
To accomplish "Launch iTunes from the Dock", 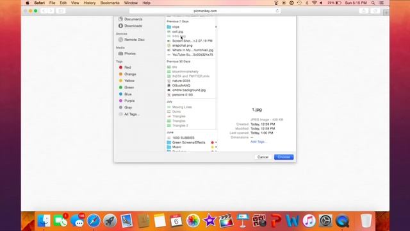I will coord(309,221).
